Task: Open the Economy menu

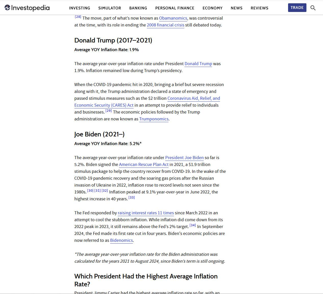Action: click(x=213, y=8)
